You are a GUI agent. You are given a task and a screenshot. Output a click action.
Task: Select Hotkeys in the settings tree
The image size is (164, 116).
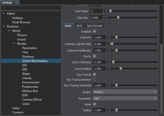tap(17, 18)
